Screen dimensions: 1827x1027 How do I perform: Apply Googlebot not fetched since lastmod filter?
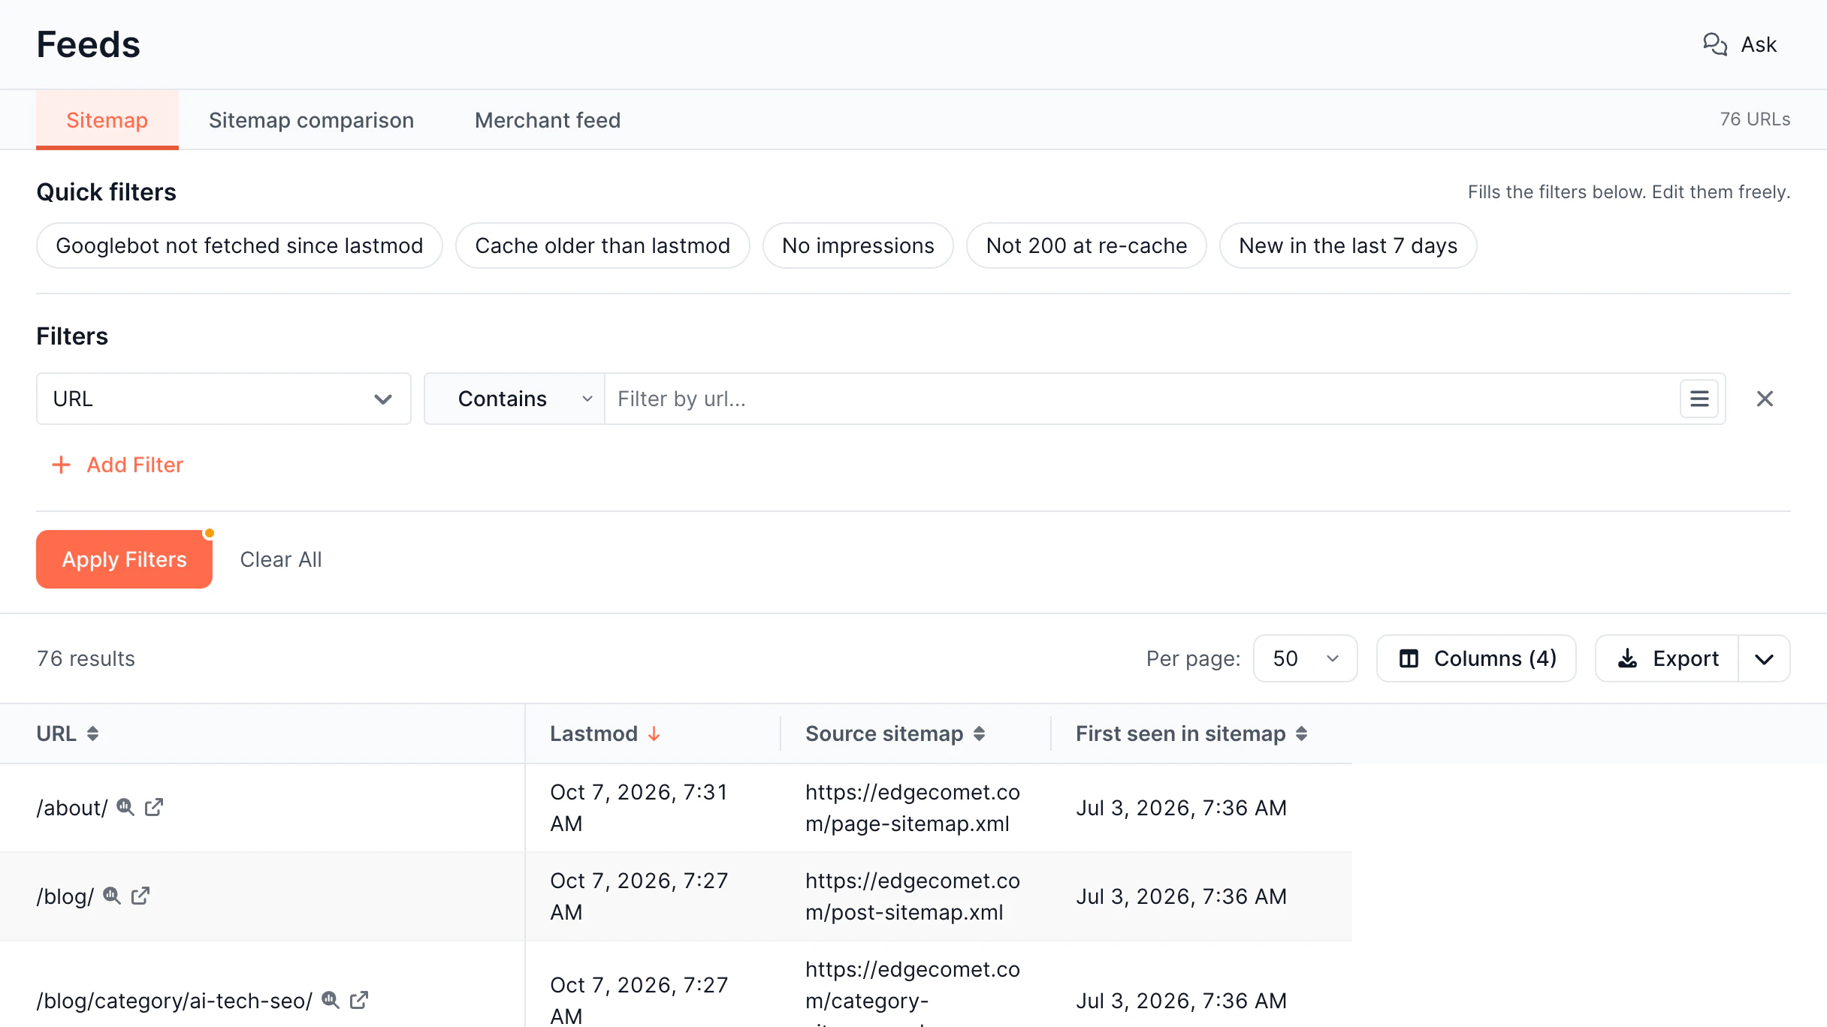[x=240, y=245]
